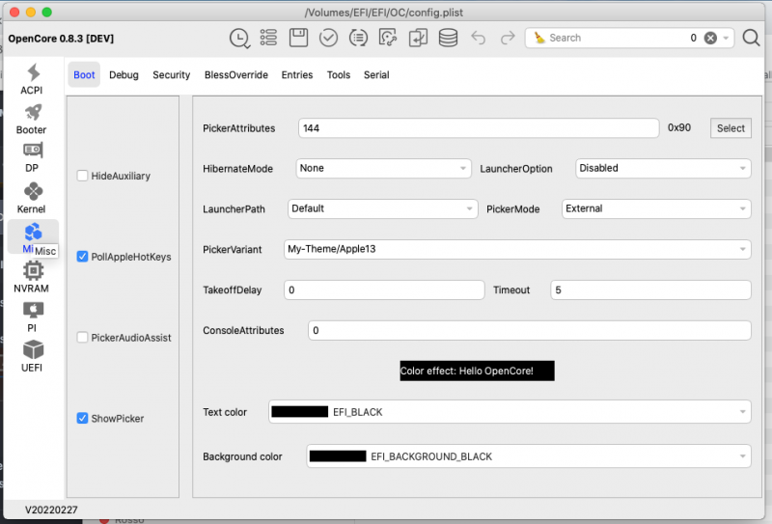This screenshot has height=524, width=772.
Task: Open the UEFI cube section
Action: coord(32,355)
